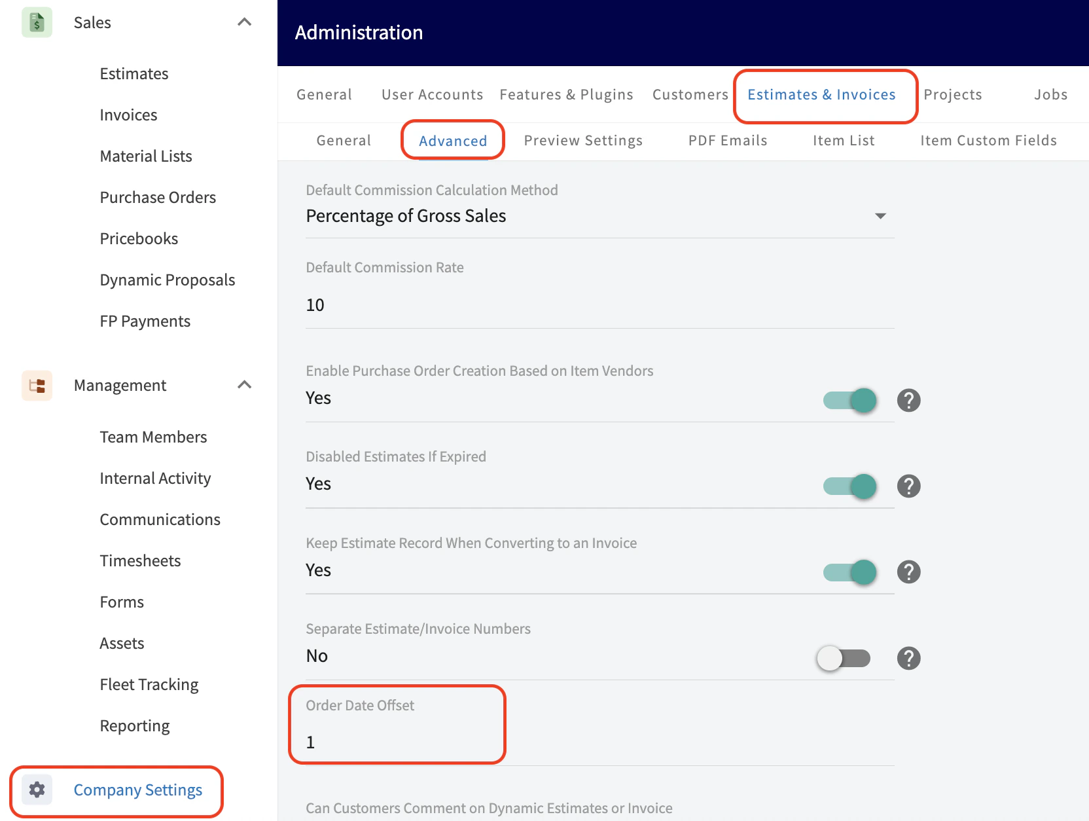Click the Company Settings gear icon
This screenshot has width=1089, height=821.
coord(37,790)
